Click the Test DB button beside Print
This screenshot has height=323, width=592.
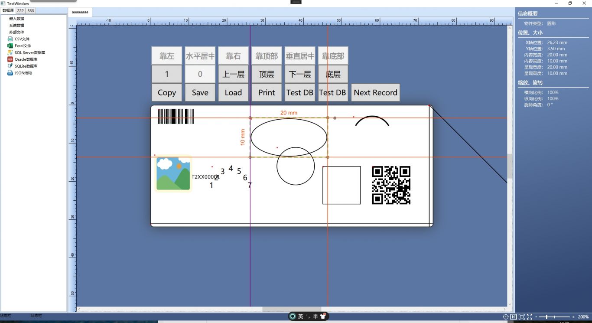click(x=300, y=92)
